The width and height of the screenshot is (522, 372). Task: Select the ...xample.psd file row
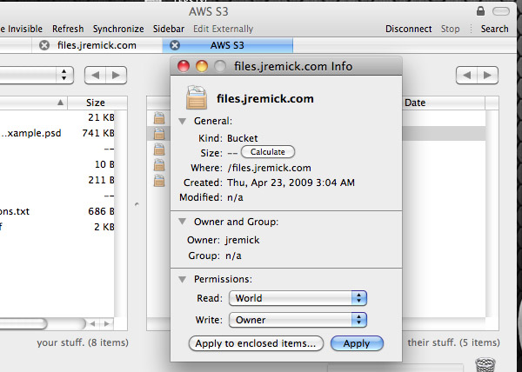pos(57,133)
